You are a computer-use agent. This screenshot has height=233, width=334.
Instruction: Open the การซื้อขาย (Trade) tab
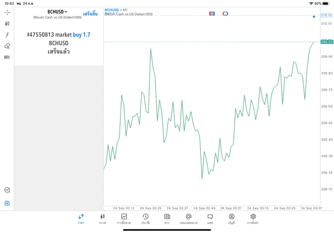coord(124,218)
